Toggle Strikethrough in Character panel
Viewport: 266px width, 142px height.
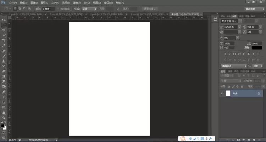(x=258, y=54)
